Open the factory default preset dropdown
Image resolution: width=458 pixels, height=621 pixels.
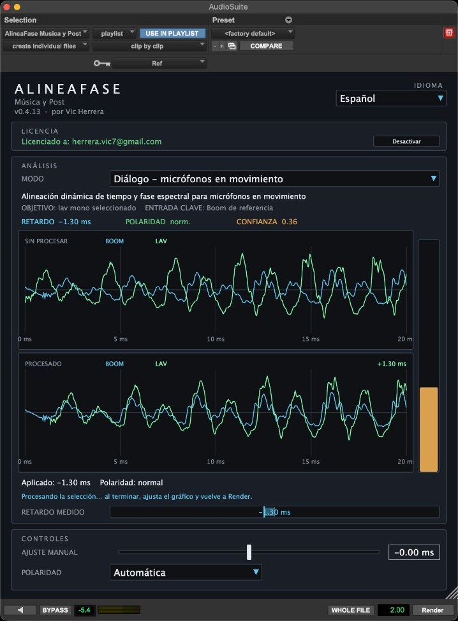tap(252, 34)
